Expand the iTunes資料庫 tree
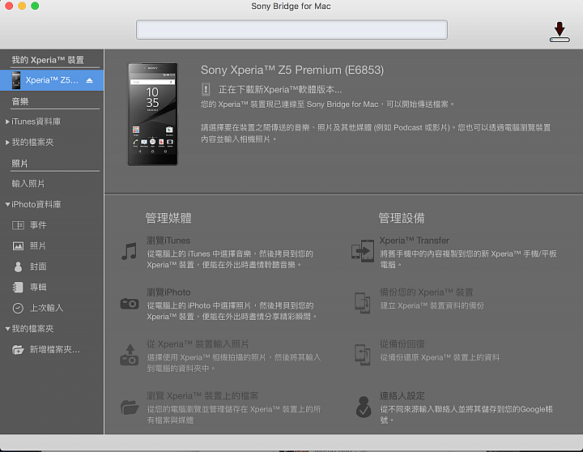Image resolution: width=583 pixels, height=452 pixels. pyautogui.click(x=7, y=122)
